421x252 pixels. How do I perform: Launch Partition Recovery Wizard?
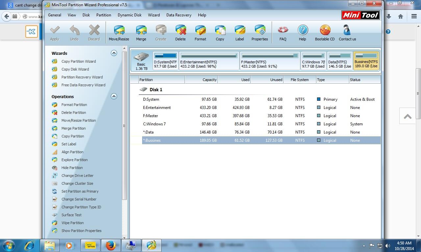click(82, 77)
